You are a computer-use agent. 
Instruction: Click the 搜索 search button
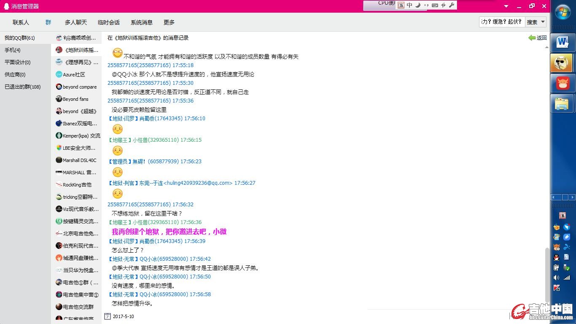532,22
